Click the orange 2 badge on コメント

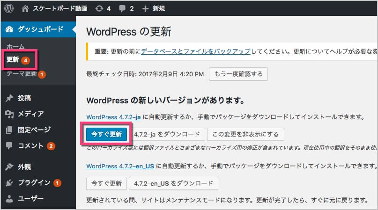(51, 146)
